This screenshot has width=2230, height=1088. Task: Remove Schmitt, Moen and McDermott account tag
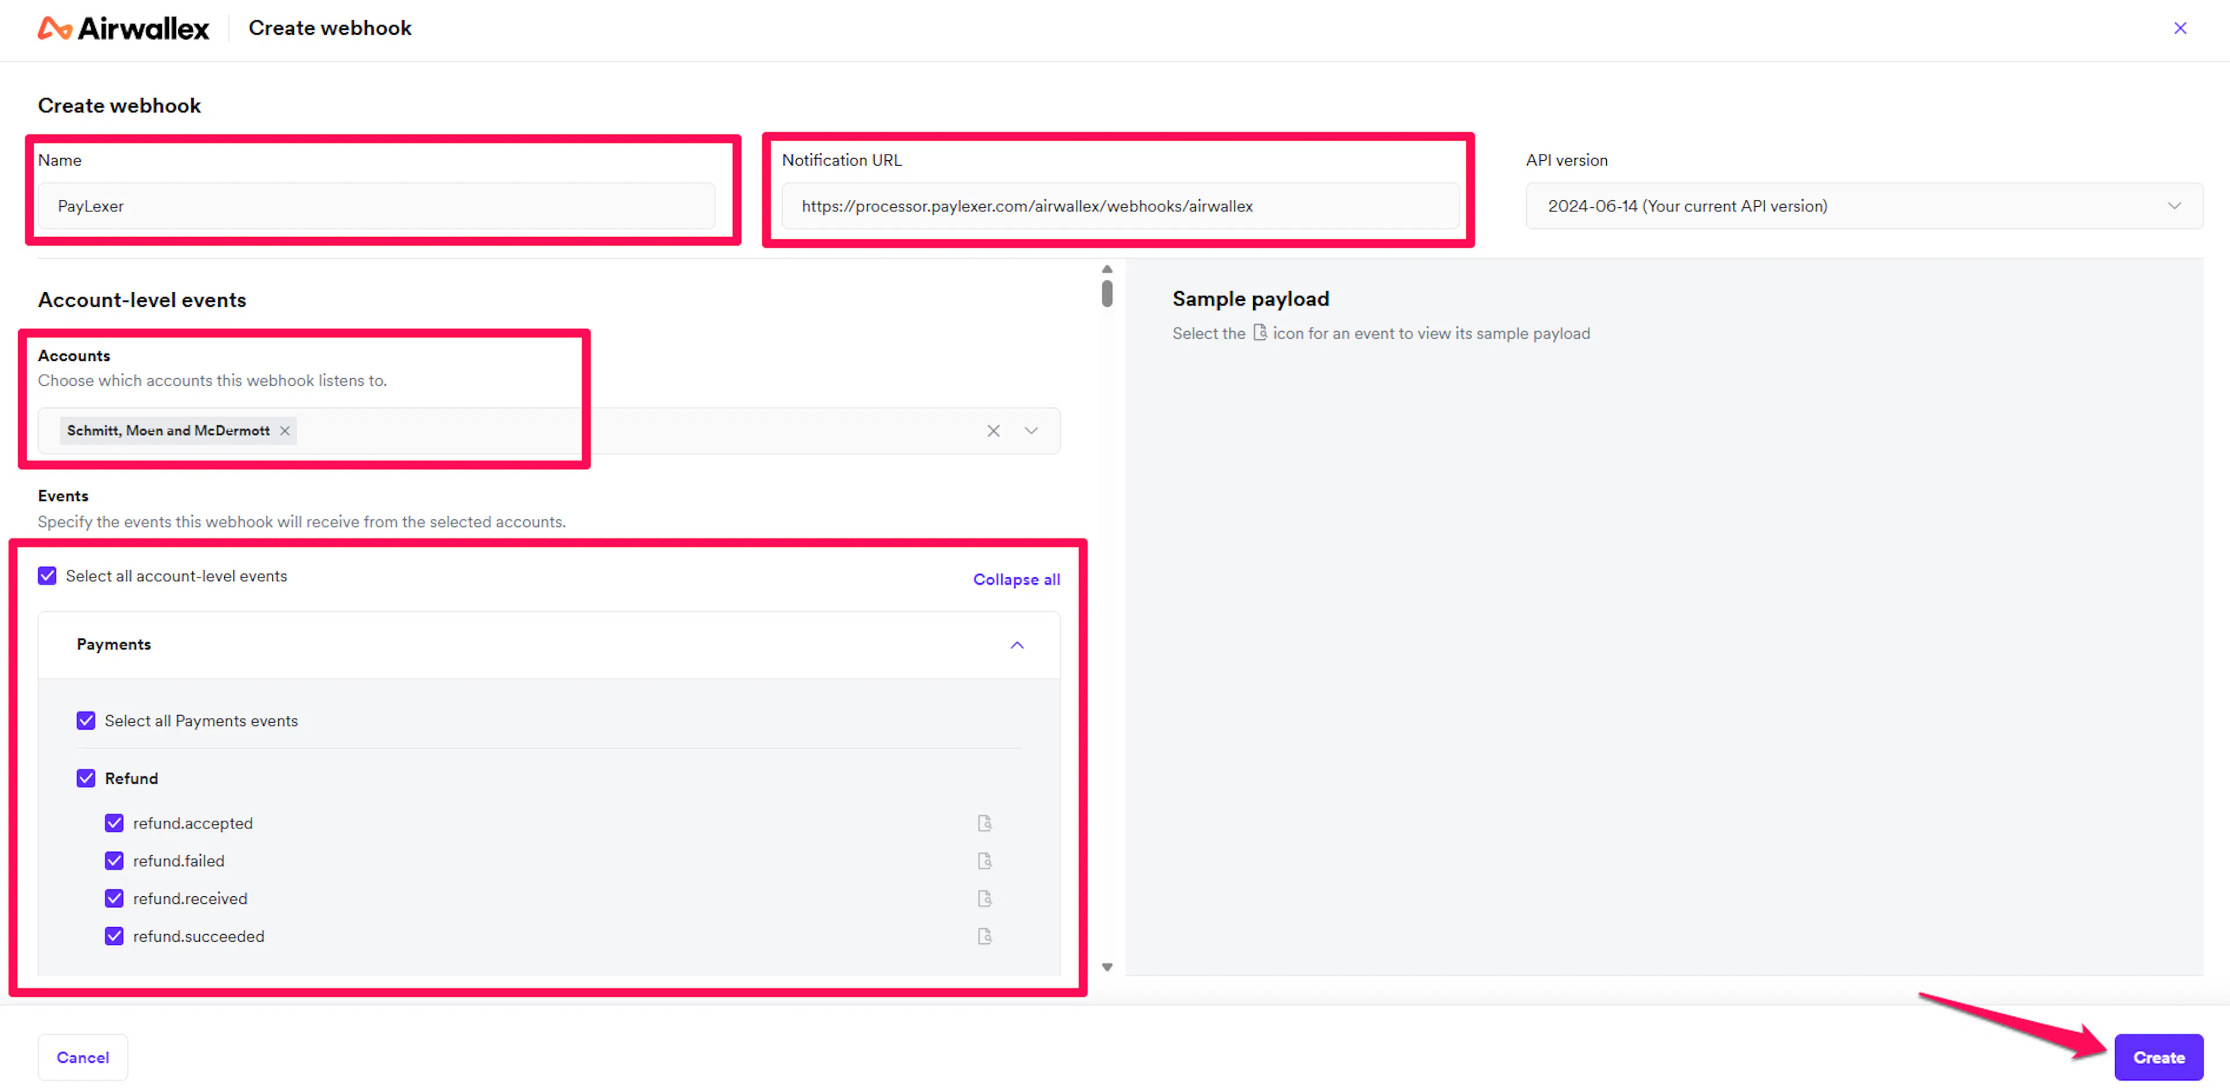tap(285, 430)
